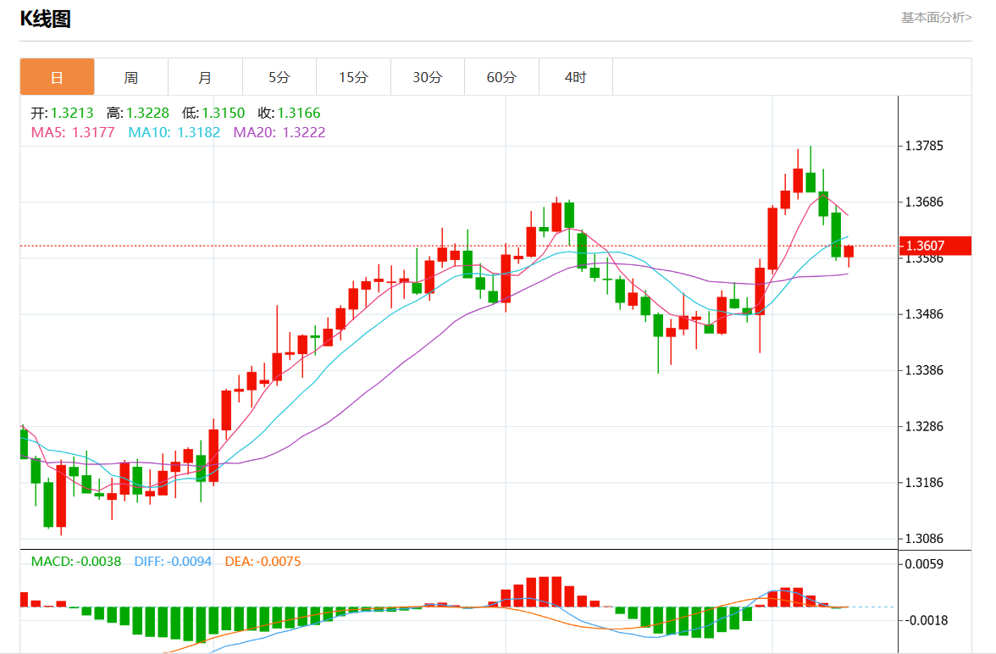The image size is (996, 654).
Task: Select the 日 daily chart tab
Action: pyautogui.click(x=58, y=77)
